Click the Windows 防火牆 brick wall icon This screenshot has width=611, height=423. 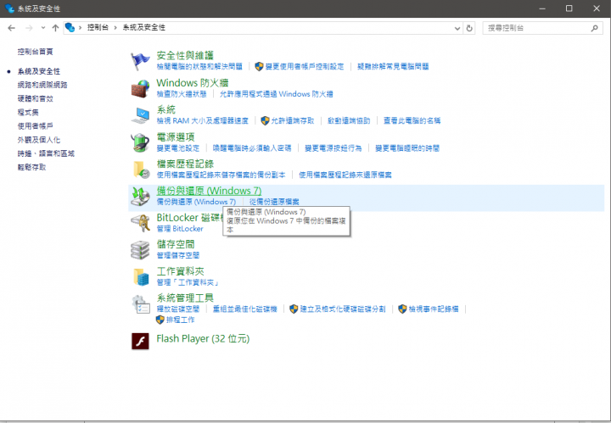click(140, 88)
